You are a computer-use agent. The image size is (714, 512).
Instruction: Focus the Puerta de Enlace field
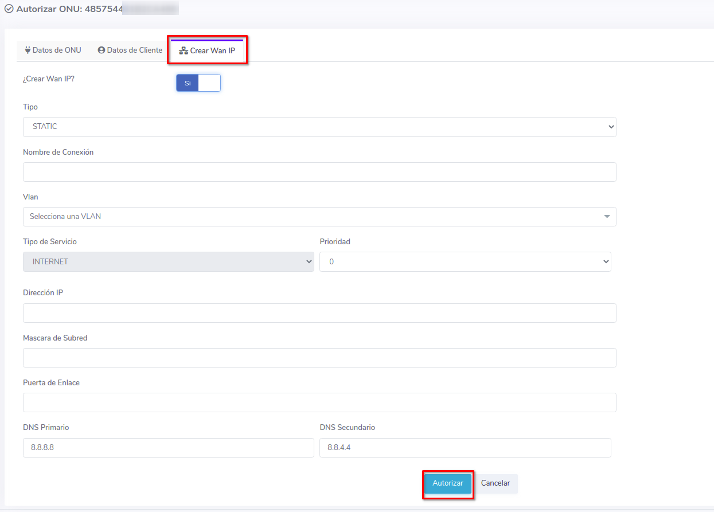(319, 402)
